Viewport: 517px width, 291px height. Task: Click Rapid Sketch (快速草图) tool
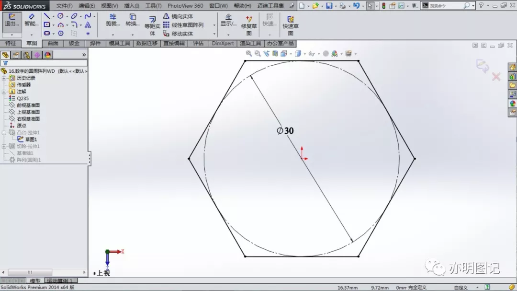coord(290,26)
